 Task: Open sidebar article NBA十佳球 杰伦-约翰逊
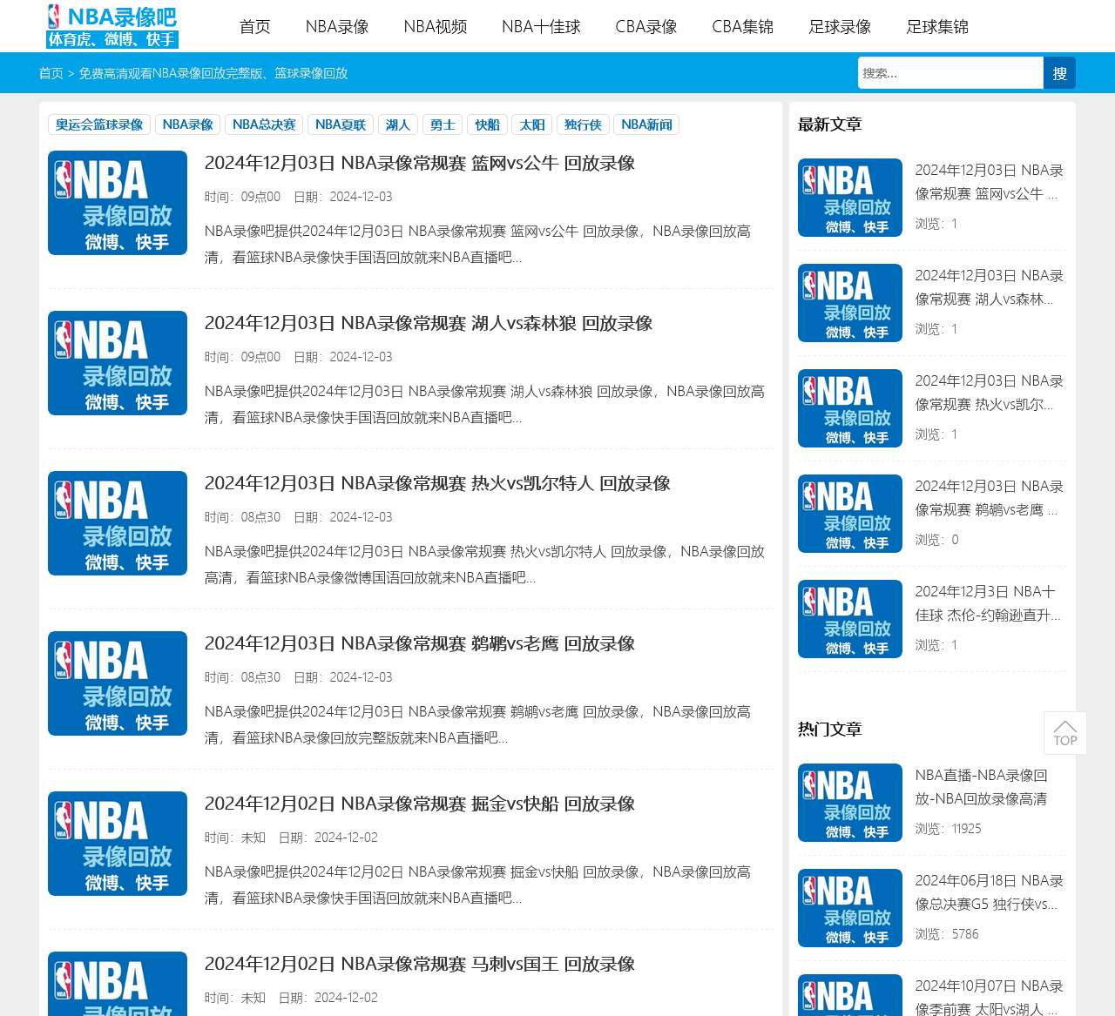point(988,603)
